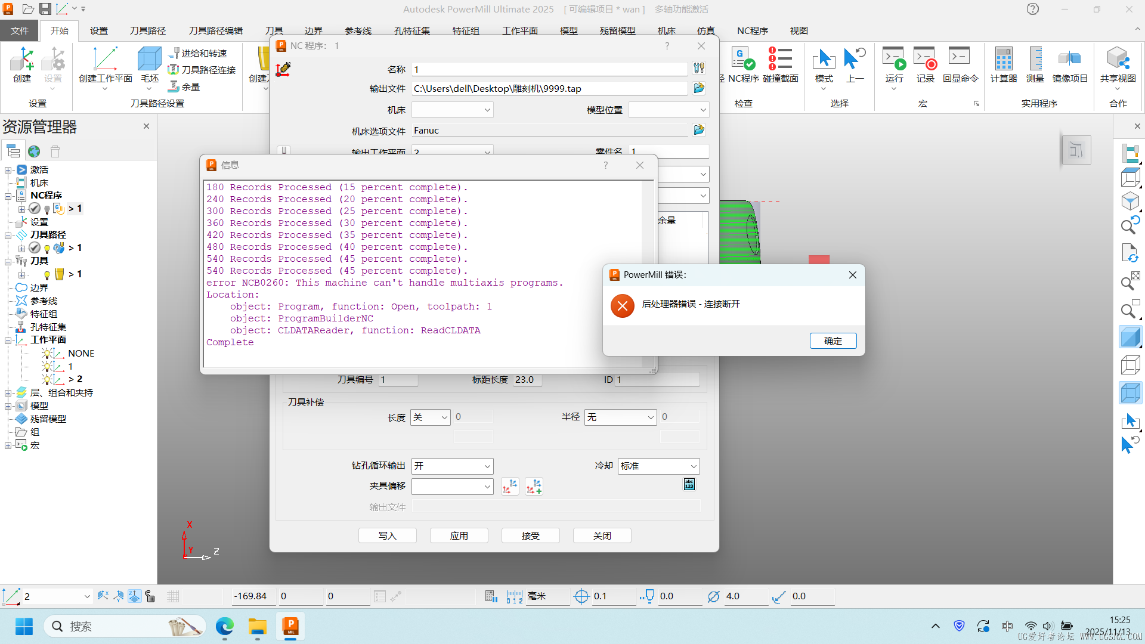This screenshot has width=1145, height=644.
Task: Open the coolant dropdown showing 标准
Action: pos(658,466)
